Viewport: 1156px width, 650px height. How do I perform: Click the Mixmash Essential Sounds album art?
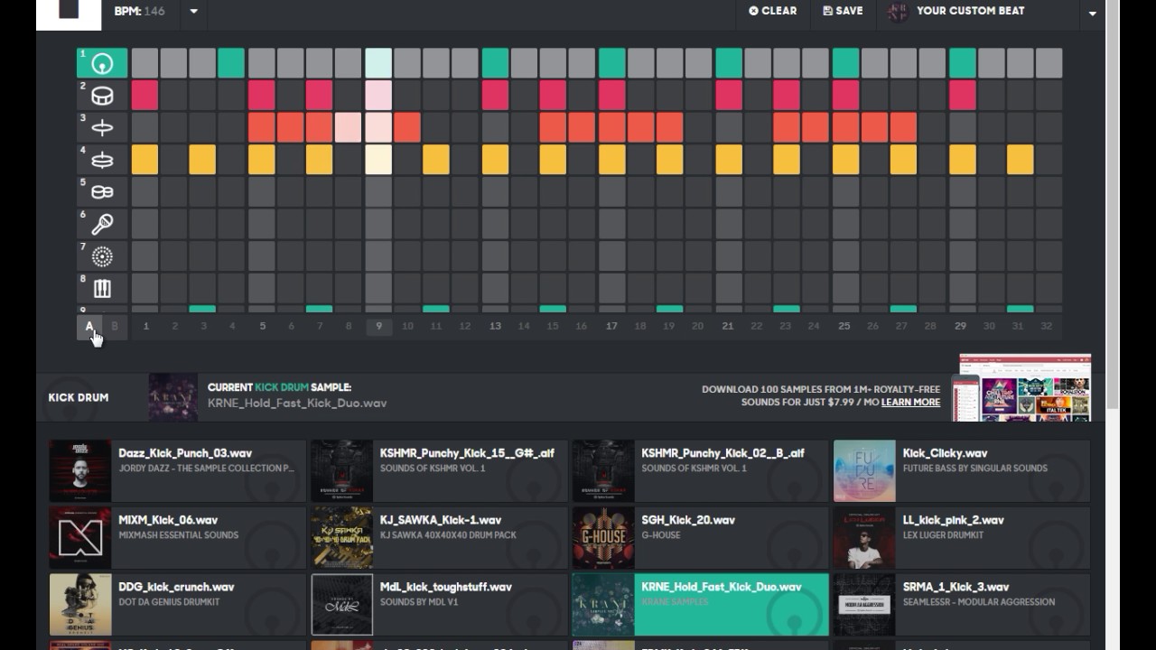[x=80, y=537]
